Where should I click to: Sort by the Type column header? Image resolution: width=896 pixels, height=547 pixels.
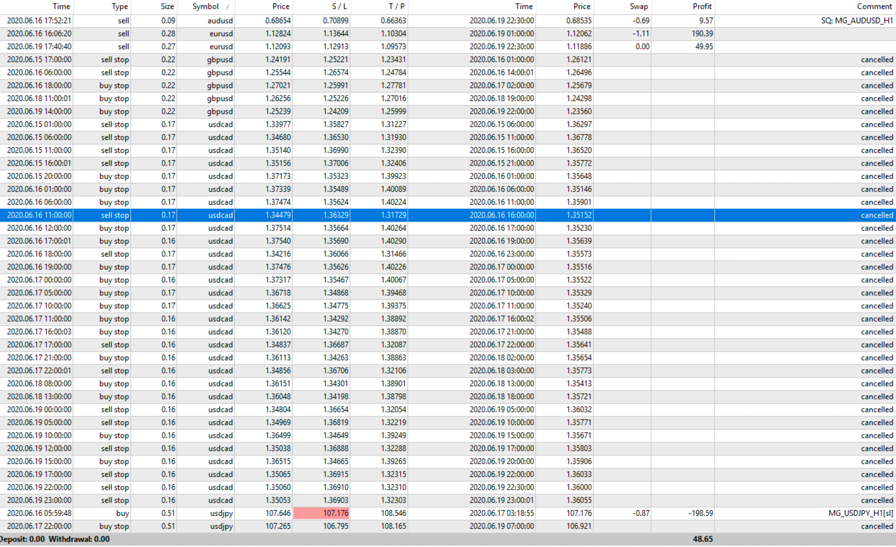pos(120,7)
